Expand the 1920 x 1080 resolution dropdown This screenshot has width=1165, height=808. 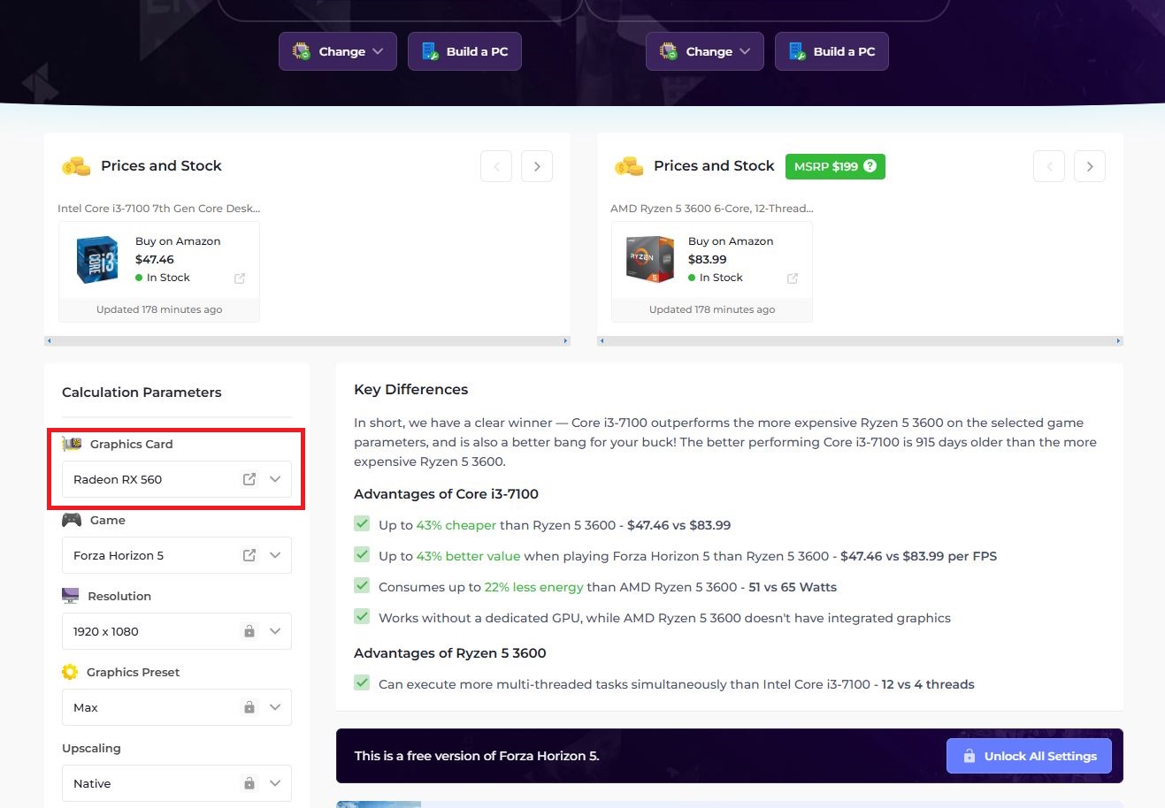(275, 631)
